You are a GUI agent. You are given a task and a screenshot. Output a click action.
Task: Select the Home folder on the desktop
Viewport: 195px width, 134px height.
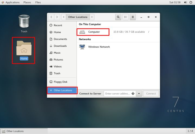(24, 50)
